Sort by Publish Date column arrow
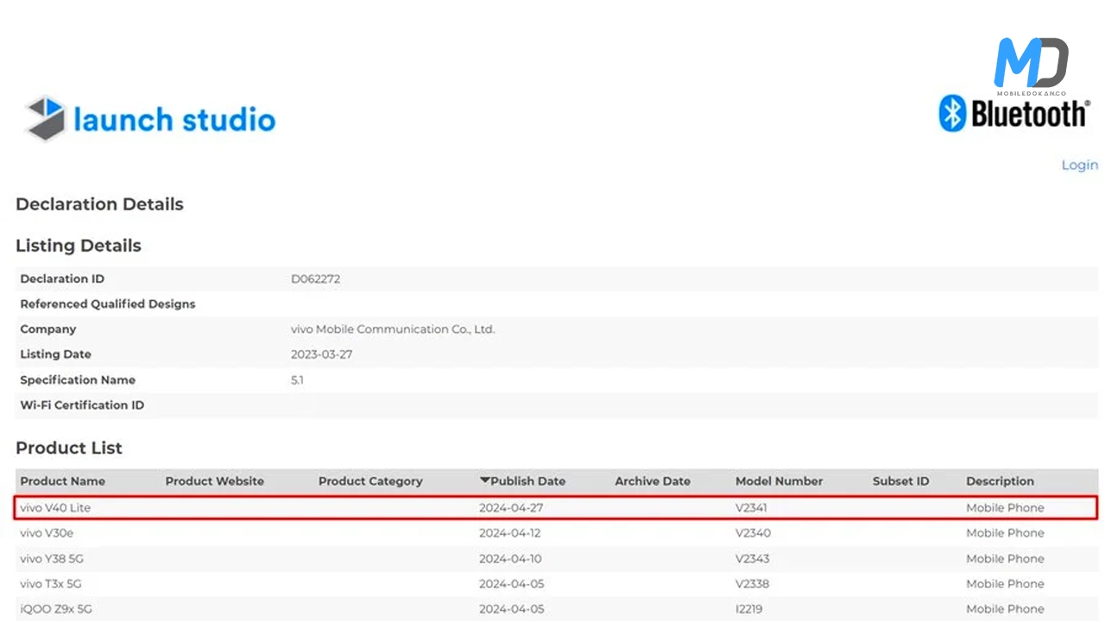 click(485, 480)
